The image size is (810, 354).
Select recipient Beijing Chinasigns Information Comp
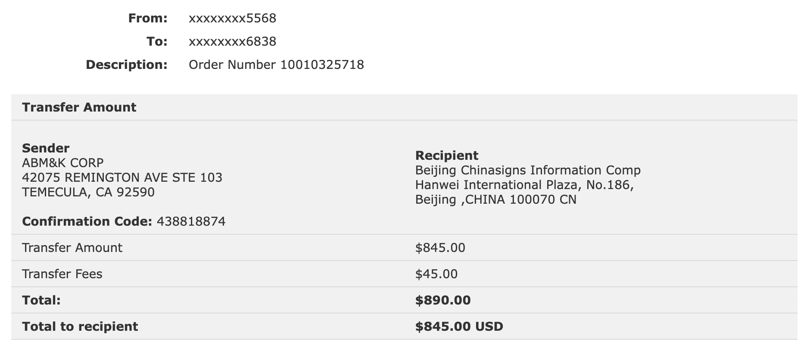pyautogui.click(x=528, y=170)
